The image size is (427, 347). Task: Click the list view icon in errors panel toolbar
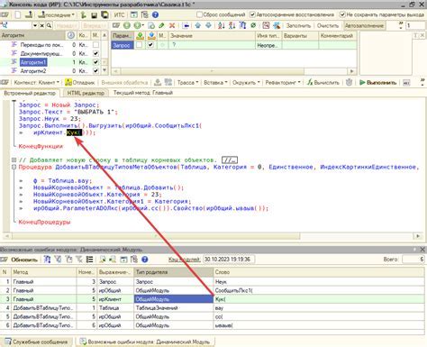(x=89, y=260)
